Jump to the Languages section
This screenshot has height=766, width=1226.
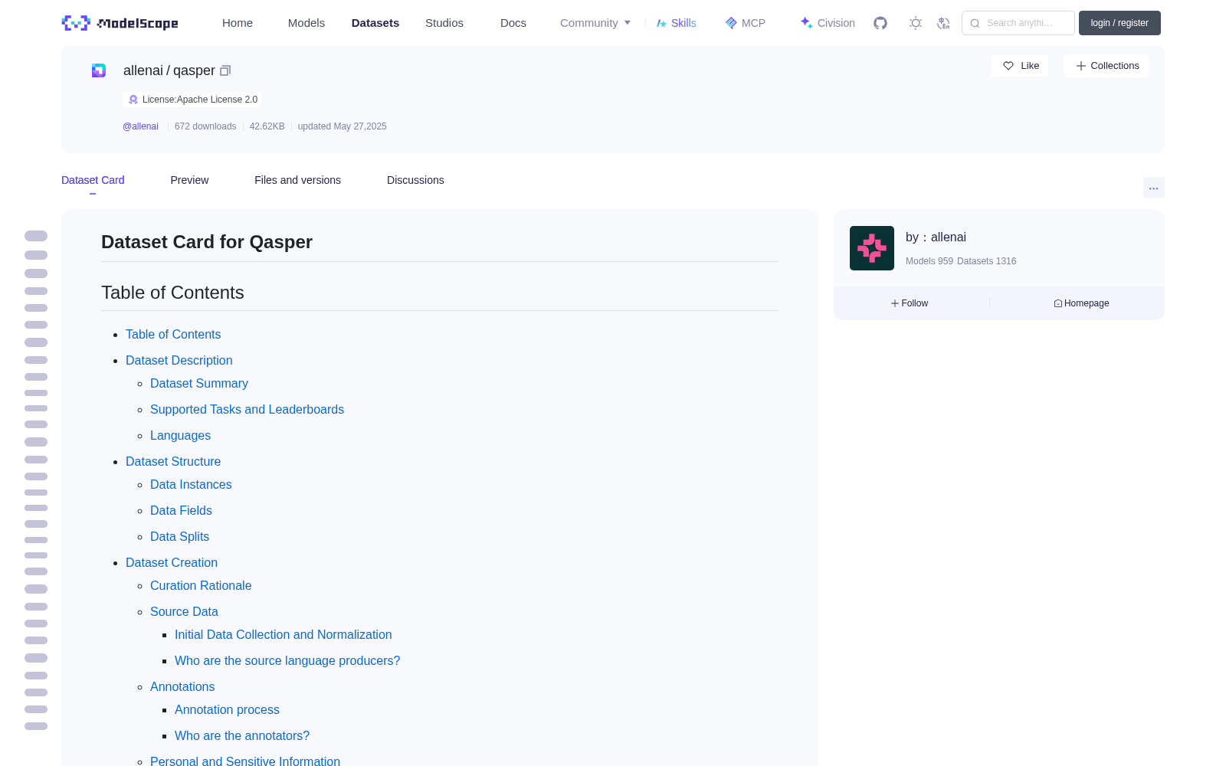click(x=180, y=435)
